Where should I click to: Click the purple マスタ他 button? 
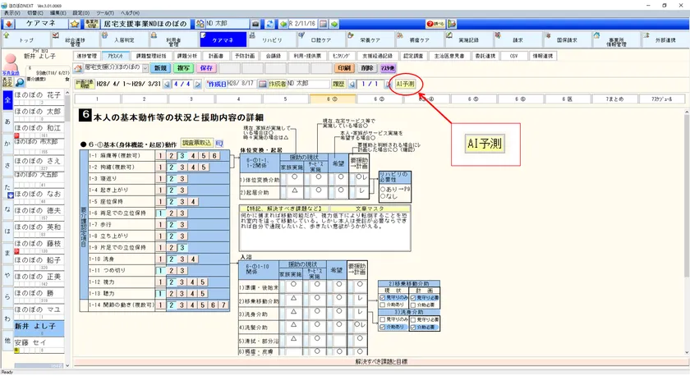pyautogui.click(x=388, y=68)
